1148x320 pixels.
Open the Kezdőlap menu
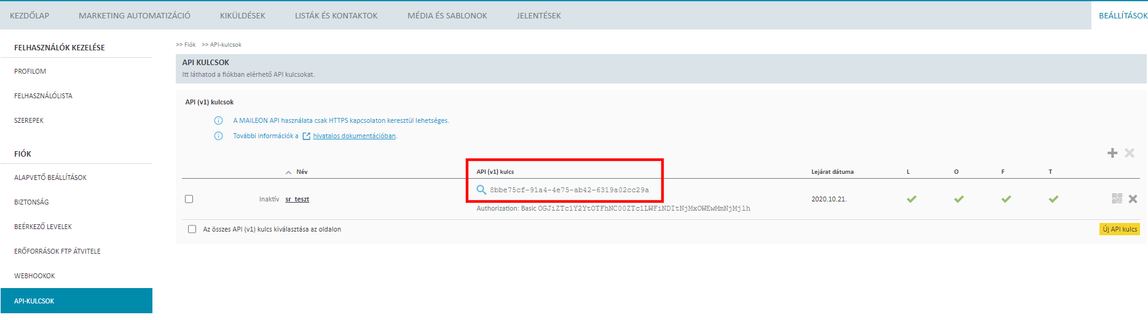point(29,15)
